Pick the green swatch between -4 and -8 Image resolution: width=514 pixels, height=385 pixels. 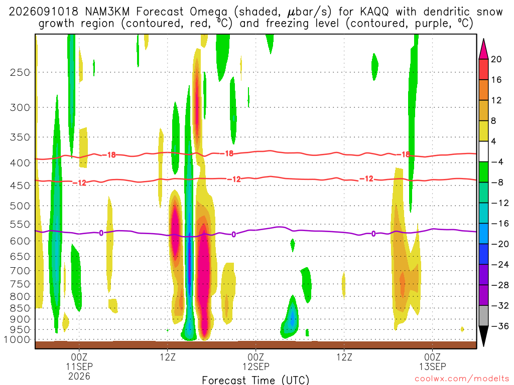[483, 172]
